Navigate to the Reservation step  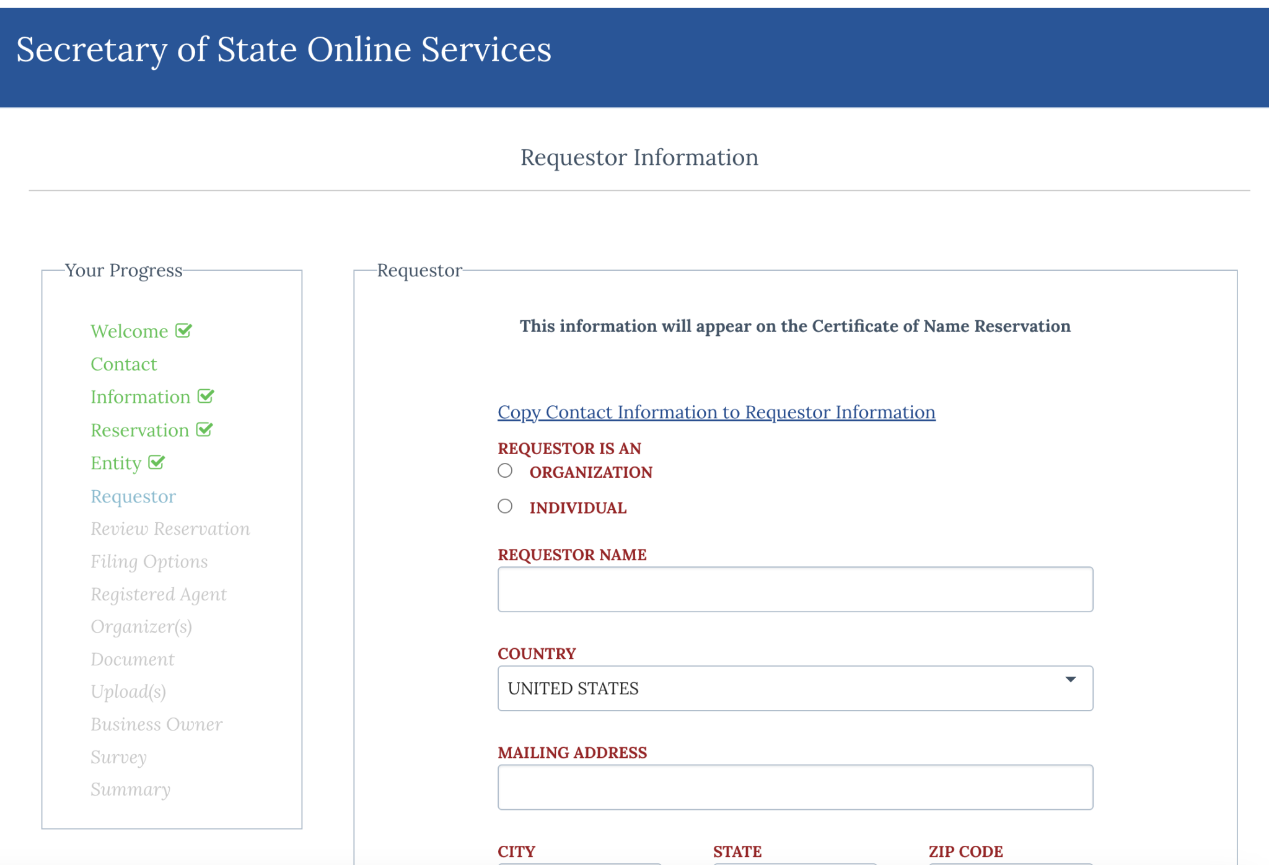[x=139, y=431]
